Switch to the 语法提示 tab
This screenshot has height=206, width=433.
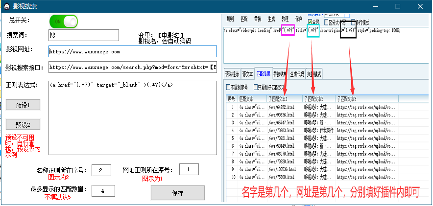click(232, 74)
